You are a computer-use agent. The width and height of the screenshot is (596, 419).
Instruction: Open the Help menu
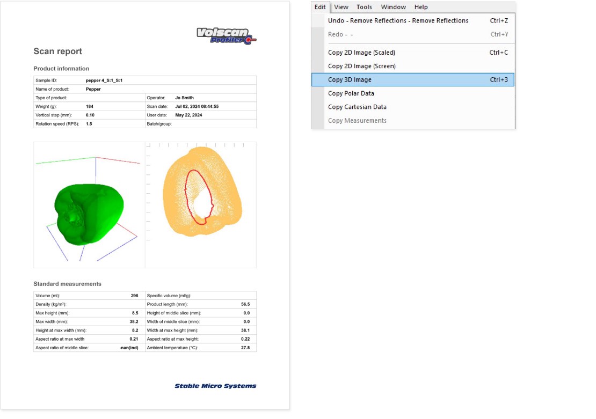tap(421, 7)
